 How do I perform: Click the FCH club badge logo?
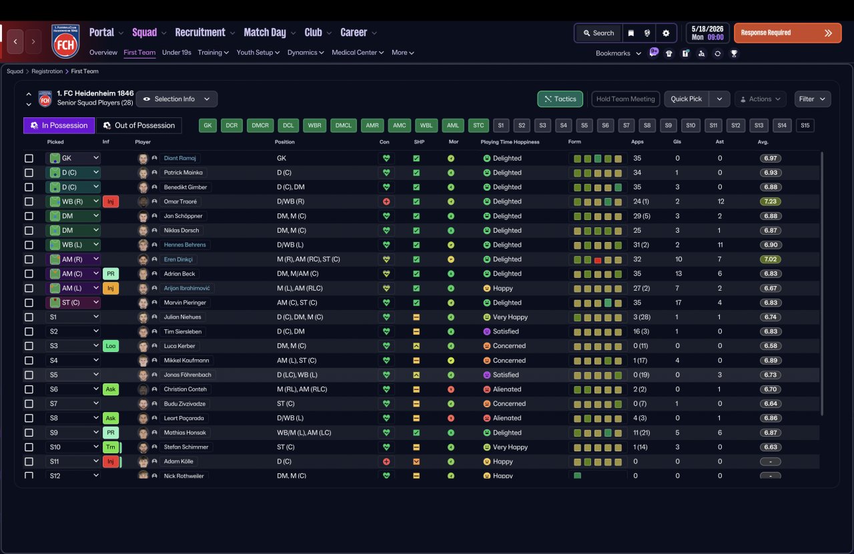tap(65, 41)
